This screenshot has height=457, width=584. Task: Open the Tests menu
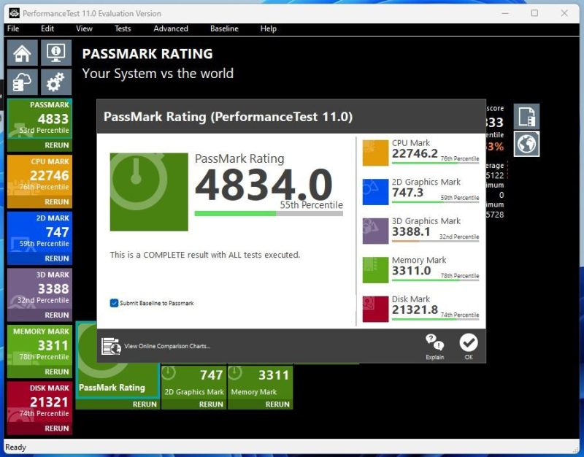point(123,28)
